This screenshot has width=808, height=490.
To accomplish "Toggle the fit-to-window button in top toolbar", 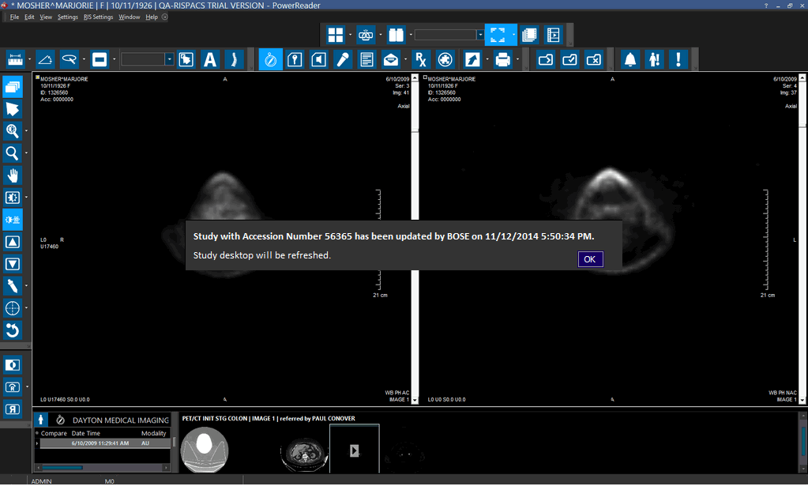I will click(x=498, y=35).
